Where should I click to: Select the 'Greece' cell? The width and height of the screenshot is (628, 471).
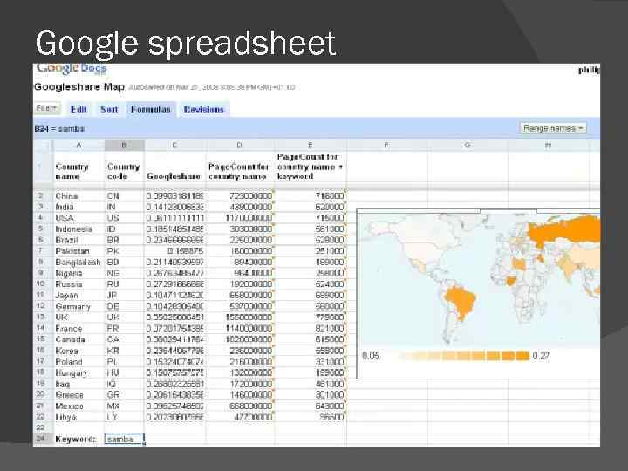(x=78, y=395)
